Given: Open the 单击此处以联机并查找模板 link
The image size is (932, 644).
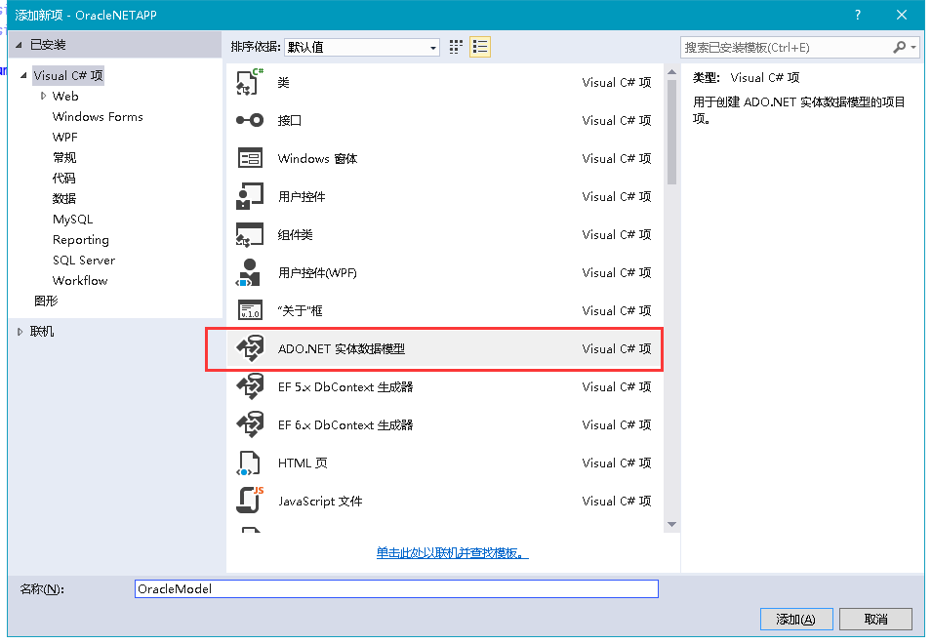Looking at the screenshot, I should 452,552.
